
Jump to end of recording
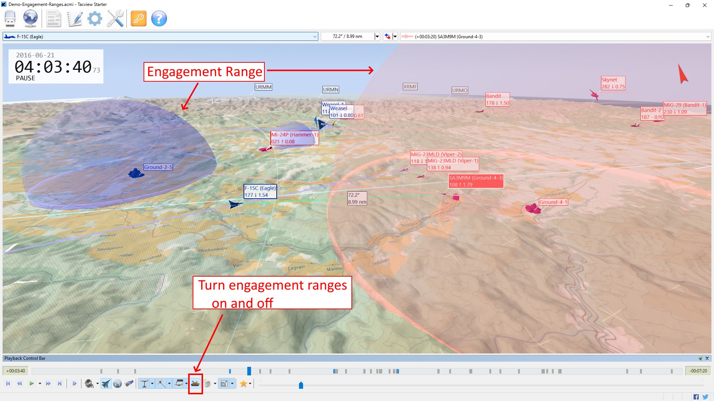click(59, 384)
